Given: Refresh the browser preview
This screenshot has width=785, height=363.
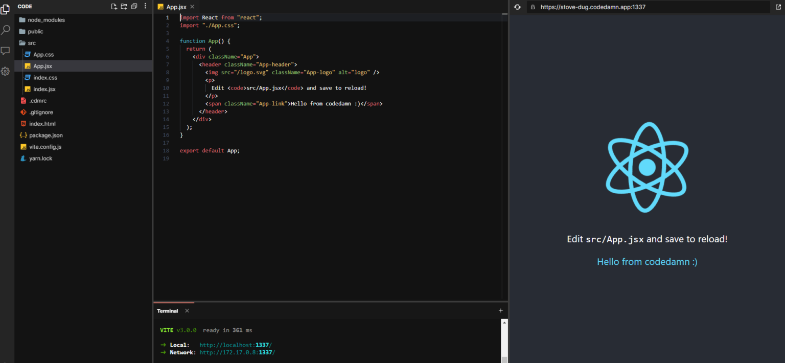Looking at the screenshot, I should [x=516, y=7].
